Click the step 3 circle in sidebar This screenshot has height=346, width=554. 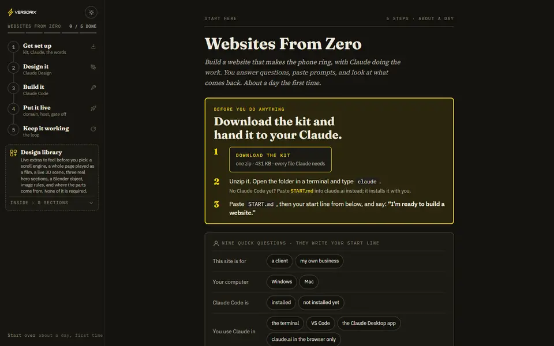pyautogui.click(x=13, y=88)
